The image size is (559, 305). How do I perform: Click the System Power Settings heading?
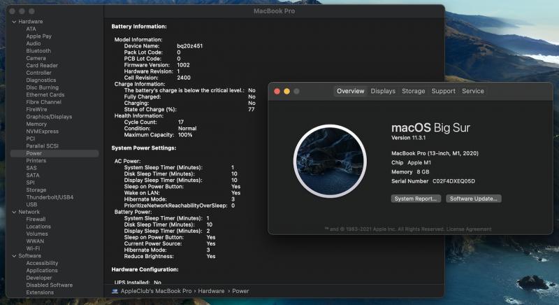coord(144,148)
